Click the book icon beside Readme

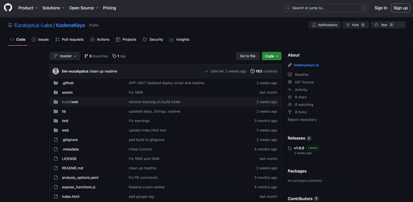[x=290, y=74]
